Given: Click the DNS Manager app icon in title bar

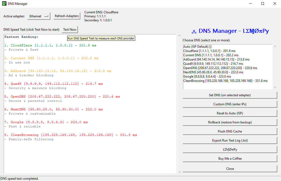Looking at the screenshot, I should coord(4,4).
